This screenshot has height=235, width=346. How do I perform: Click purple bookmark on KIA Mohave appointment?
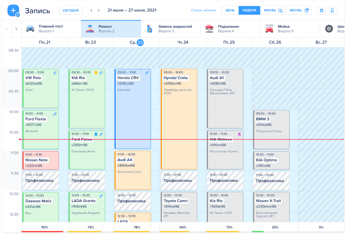(x=239, y=134)
